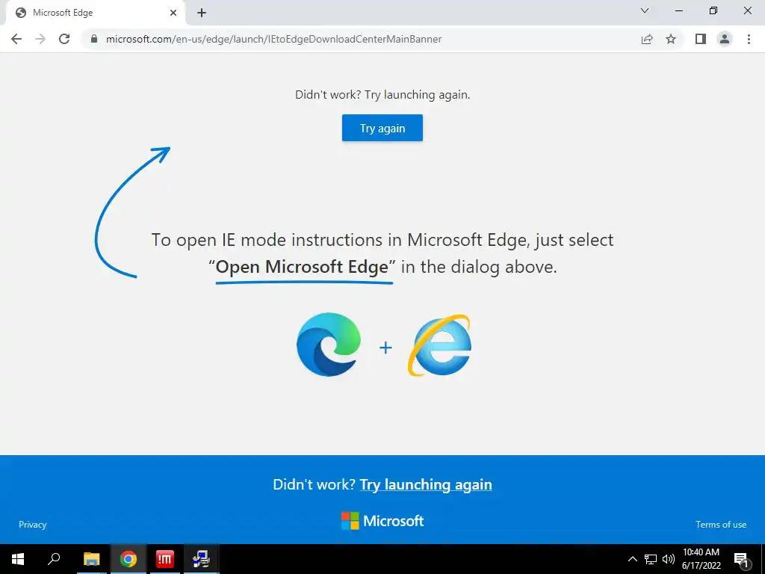Open the notification center icon
This screenshot has width=765, height=574.
click(x=741, y=559)
